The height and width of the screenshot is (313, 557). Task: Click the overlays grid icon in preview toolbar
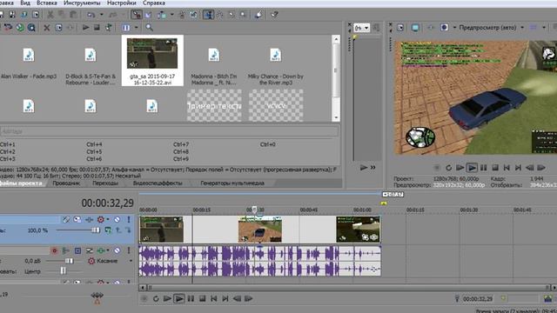pos(534,27)
